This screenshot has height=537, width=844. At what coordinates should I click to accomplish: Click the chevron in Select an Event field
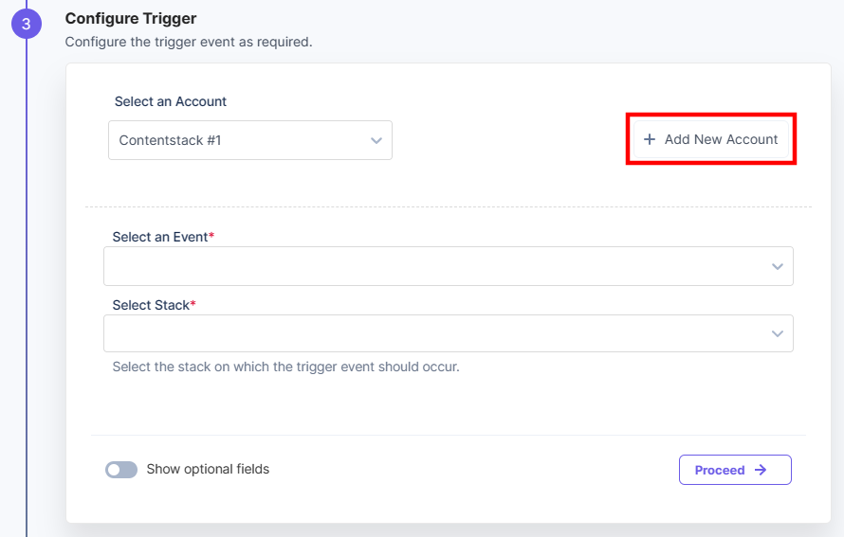coord(778,266)
